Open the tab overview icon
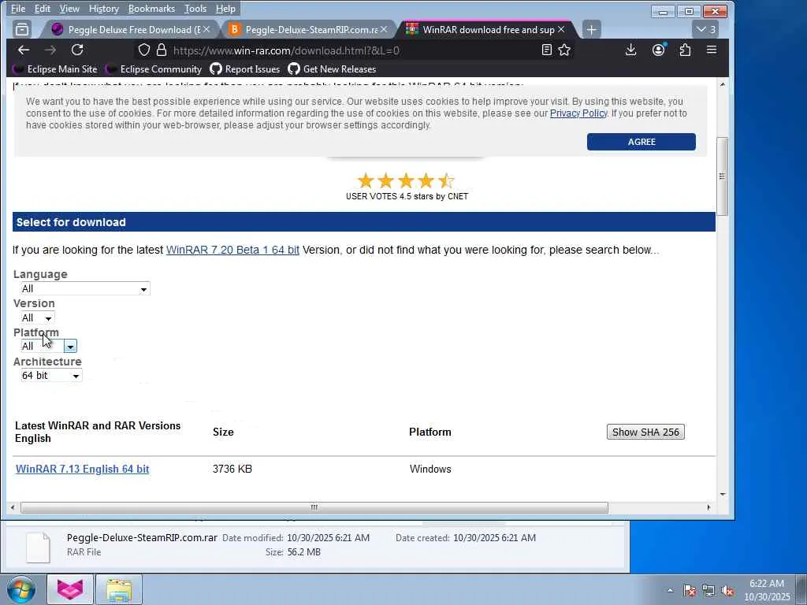 (22, 29)
